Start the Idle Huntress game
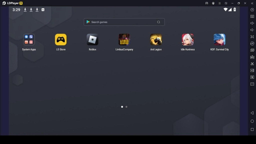 pos(188,39)
